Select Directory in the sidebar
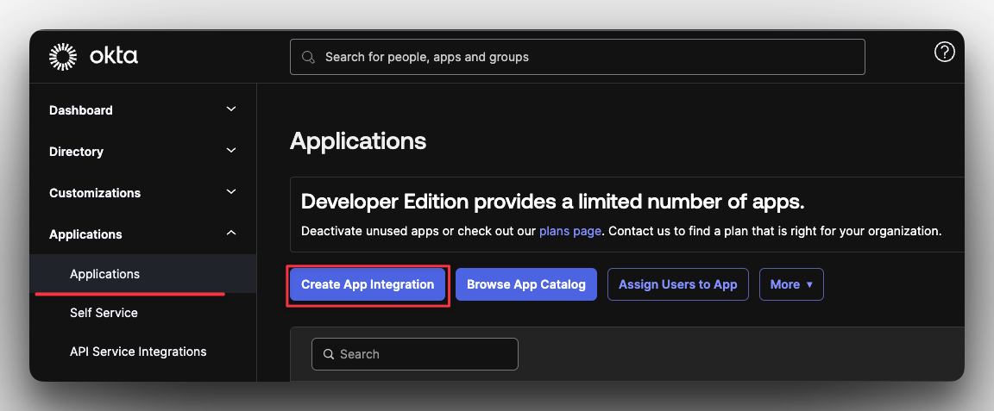This screenshot has width=994, height=411. coord(76,152)
